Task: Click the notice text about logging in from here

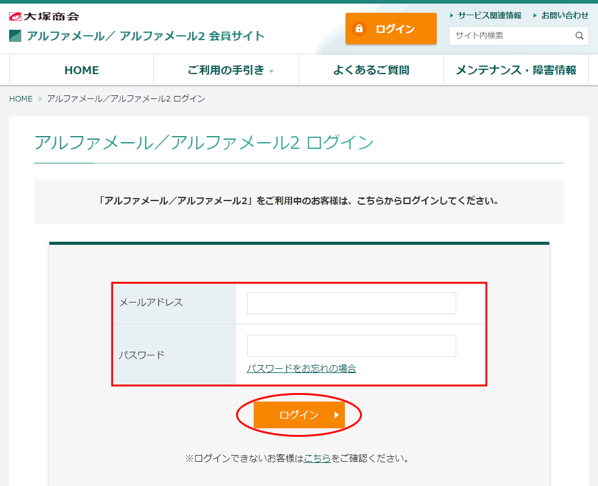Action: tap(299, 200)
